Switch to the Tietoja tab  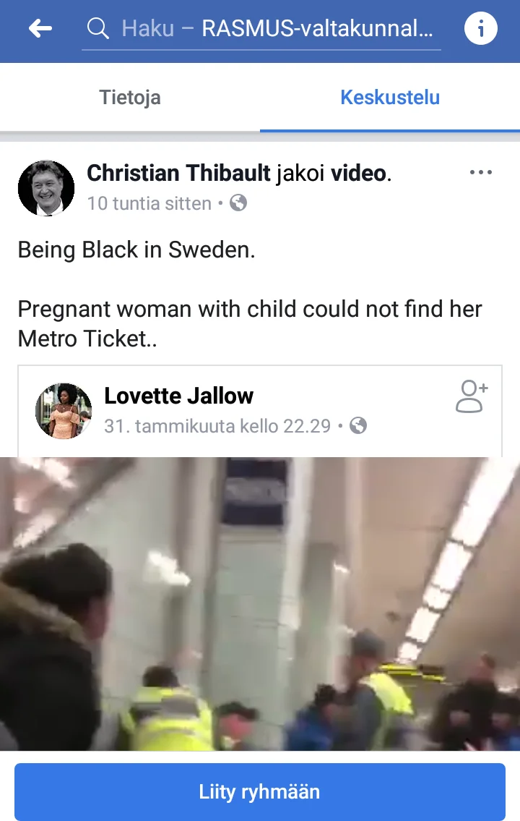130,98
